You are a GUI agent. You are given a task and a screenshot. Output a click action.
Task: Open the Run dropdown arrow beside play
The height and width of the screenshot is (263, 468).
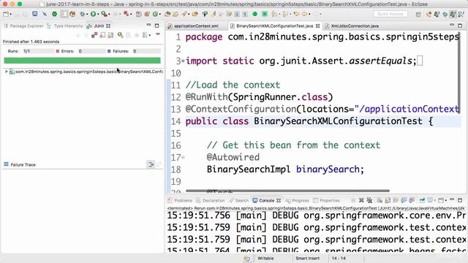point(97,15)
